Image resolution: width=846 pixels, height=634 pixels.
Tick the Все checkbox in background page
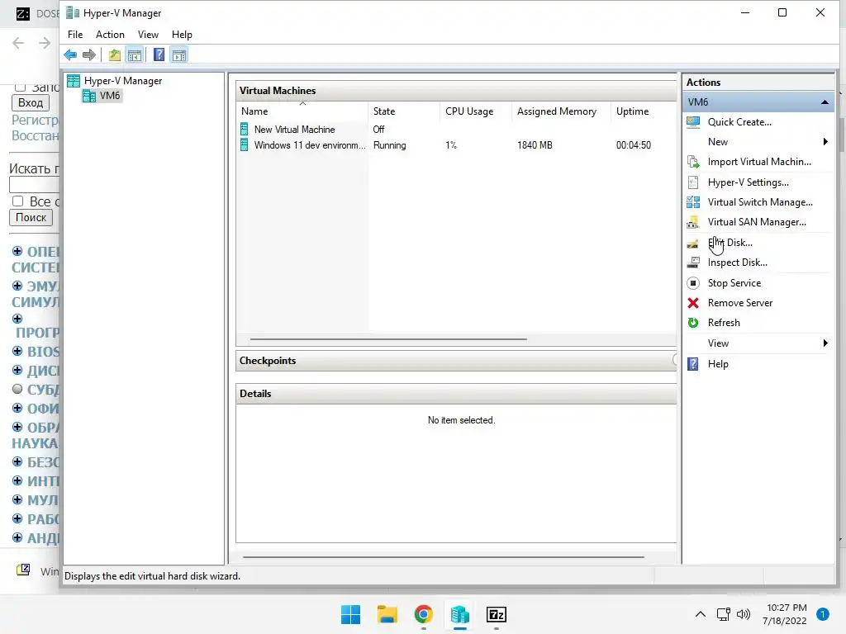[x=18, y=201]
